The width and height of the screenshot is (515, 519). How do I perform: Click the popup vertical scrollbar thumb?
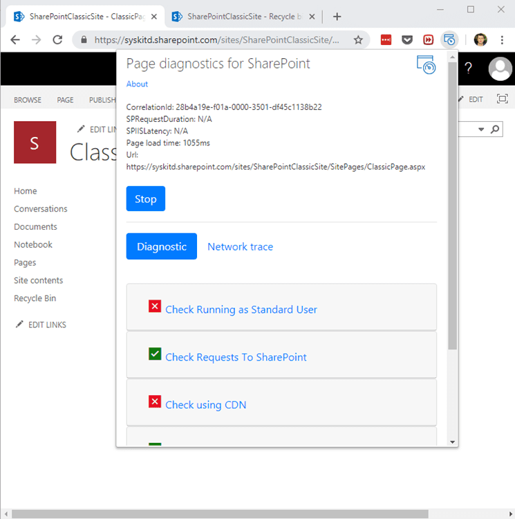point(453,206)
